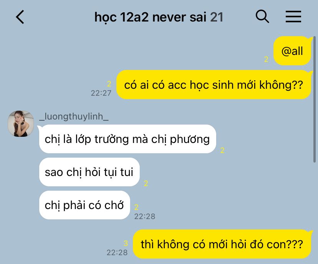The height and width of the screenshot is (264, 318).
Task: Open the hamburger menu icon
Action: [293, 17]
